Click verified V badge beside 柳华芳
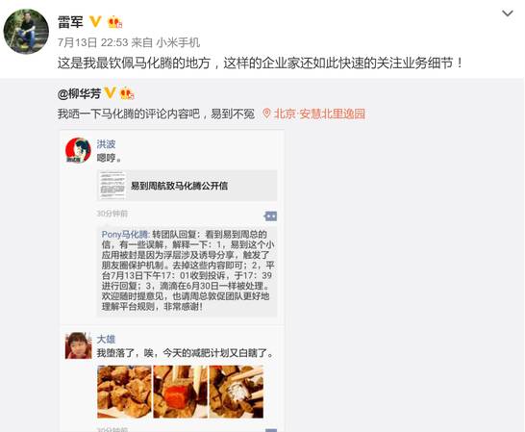This screenshot has height=432, width=525. click(110, 92)
